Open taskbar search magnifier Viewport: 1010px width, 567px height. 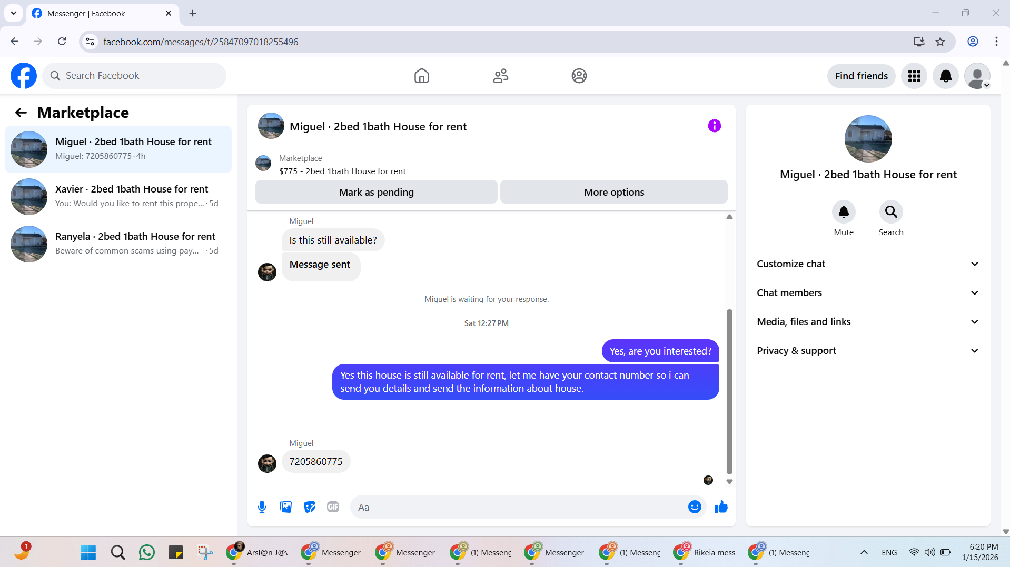pyautogui.click(x=118, y=552)
